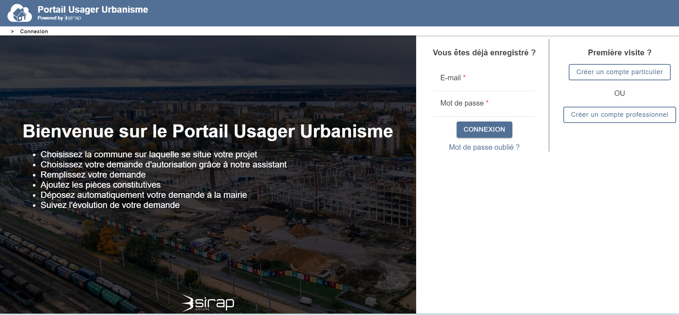The width and height of the screenshot is (679, 315).
Task: Click the OU separator between account buttons
Action: click(619, 93)
